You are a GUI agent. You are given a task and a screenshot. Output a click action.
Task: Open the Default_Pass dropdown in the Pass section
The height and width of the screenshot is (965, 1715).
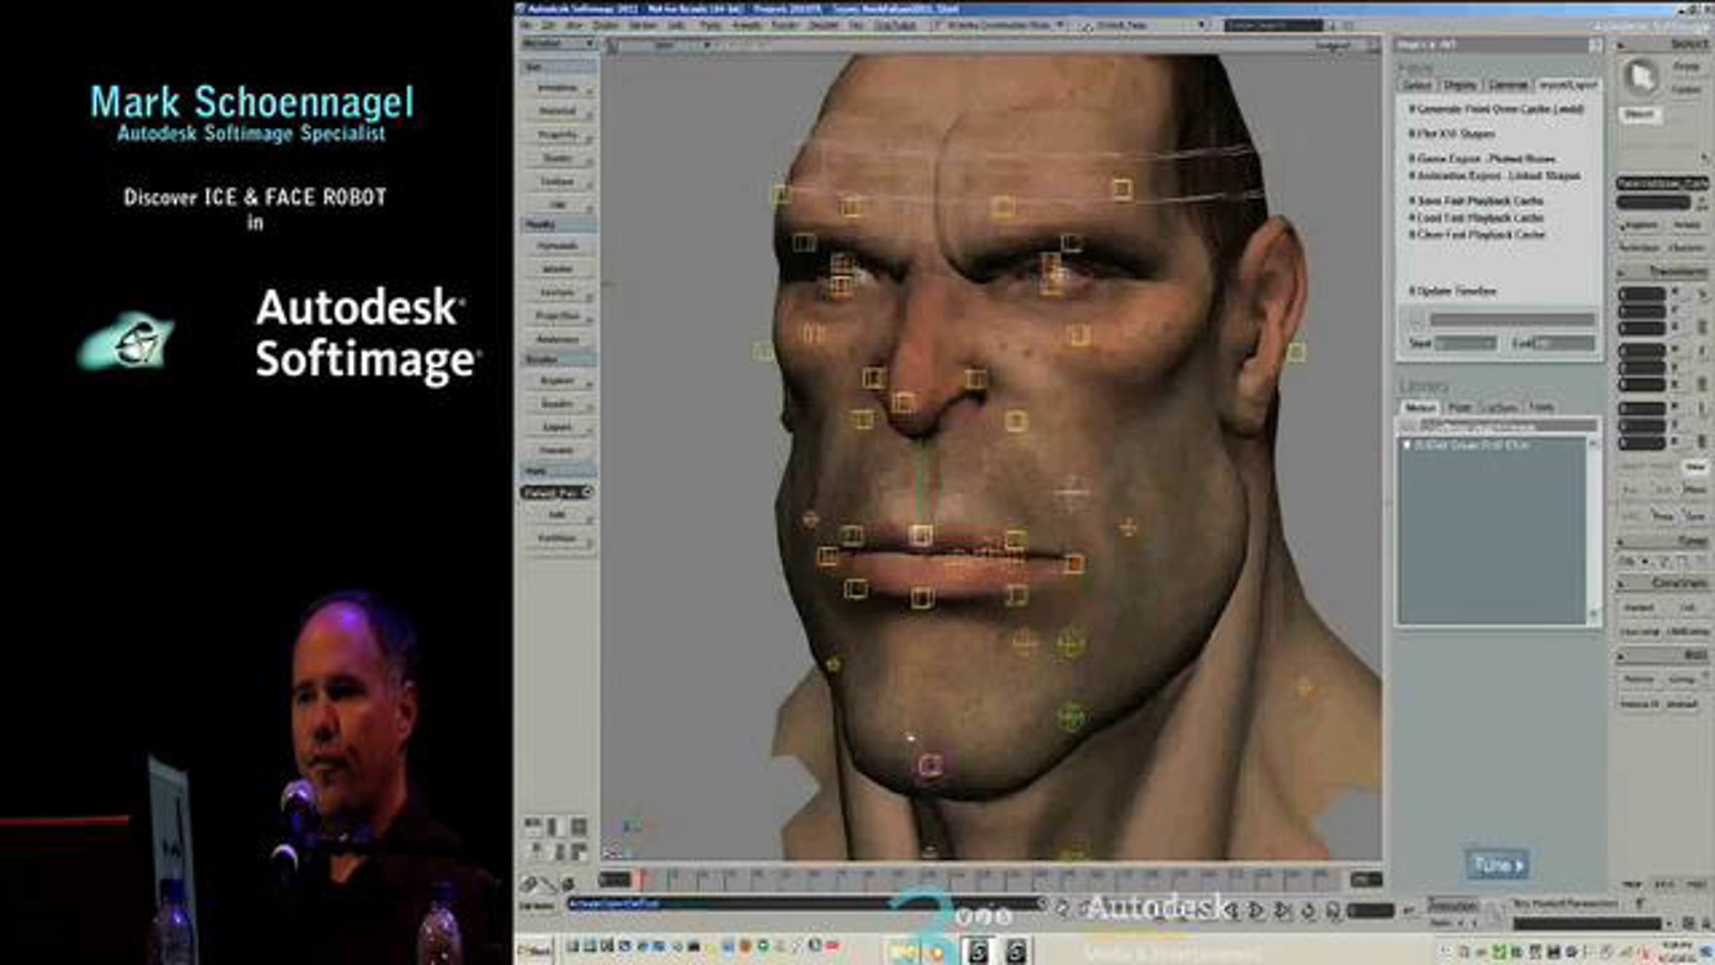tap(557, 493)
